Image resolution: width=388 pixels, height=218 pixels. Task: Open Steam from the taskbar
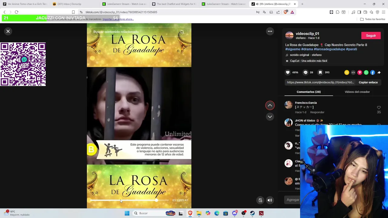pos(252,213)
